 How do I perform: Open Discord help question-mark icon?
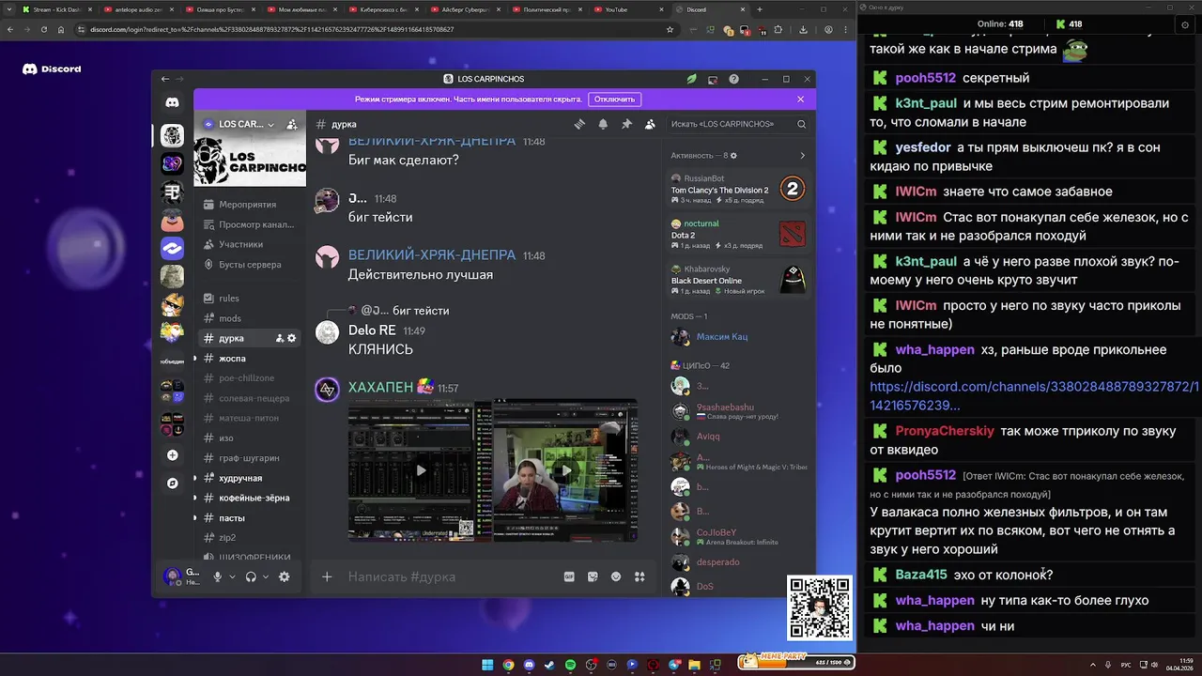[x=733, y=79]
